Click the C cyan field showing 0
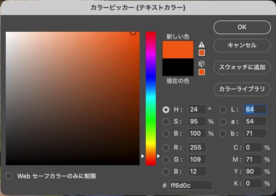The width and height of the screenshot is (276, 196). pyautogui.click(x=253, y=148)
